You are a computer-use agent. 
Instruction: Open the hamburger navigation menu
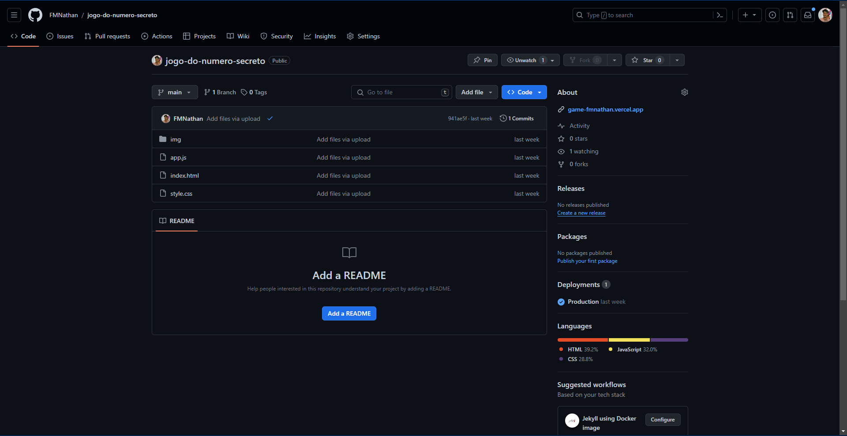[x=14, y=15]
